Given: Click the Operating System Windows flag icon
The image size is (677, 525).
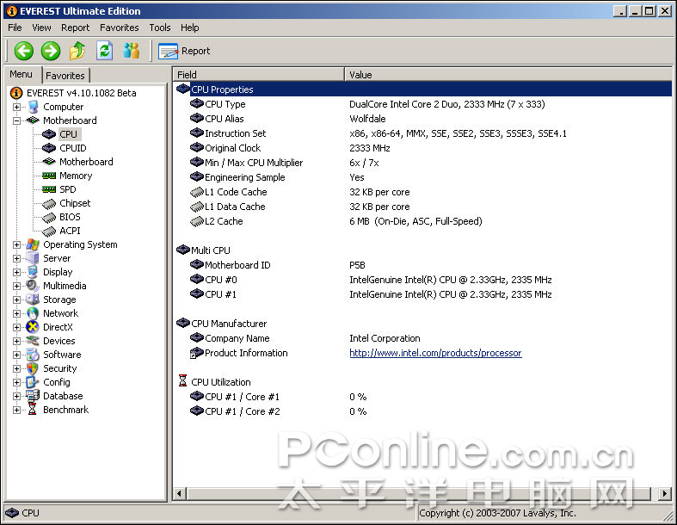Looking at the screenshot, I should (33, 244).
